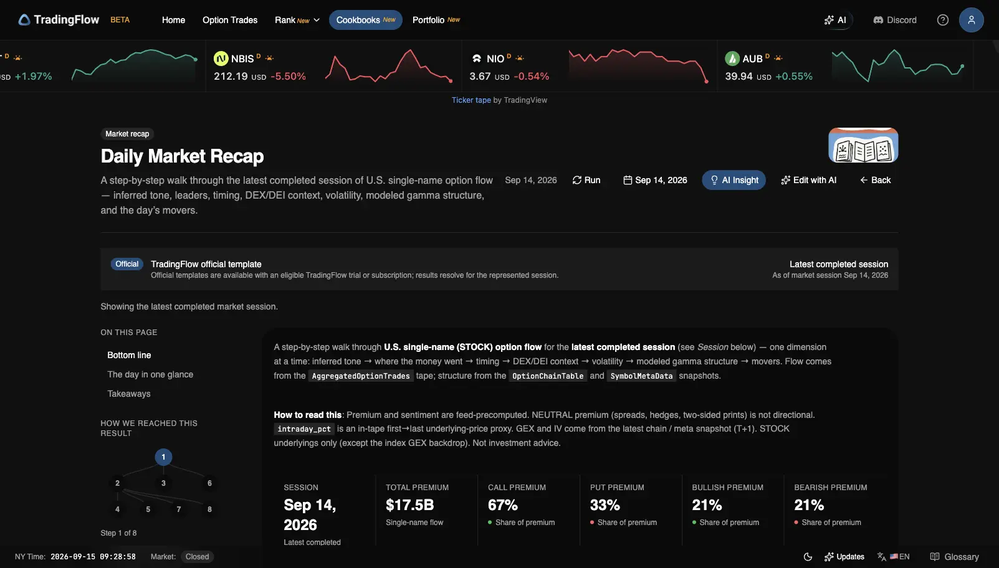Select step node 1 in graph
The height and width of the screenshot is (568, 999).
(x=163, y=457)
